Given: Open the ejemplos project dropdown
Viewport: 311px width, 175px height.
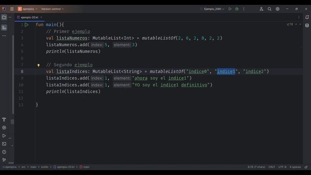Looking at the screenshot, I should click(x=28, y=9).
